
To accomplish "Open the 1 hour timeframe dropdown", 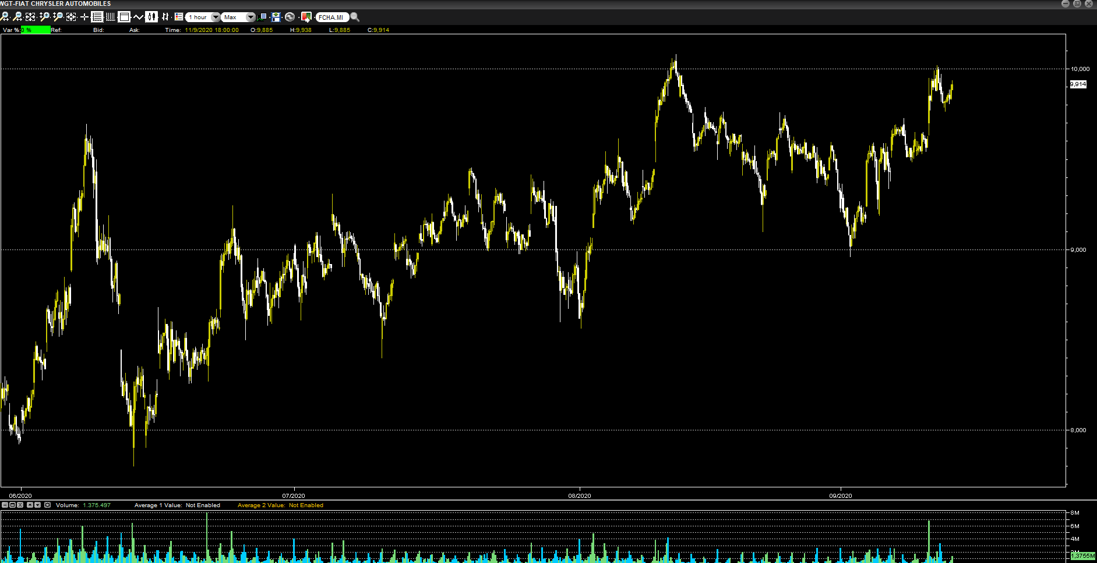I will tap(215, 17).
